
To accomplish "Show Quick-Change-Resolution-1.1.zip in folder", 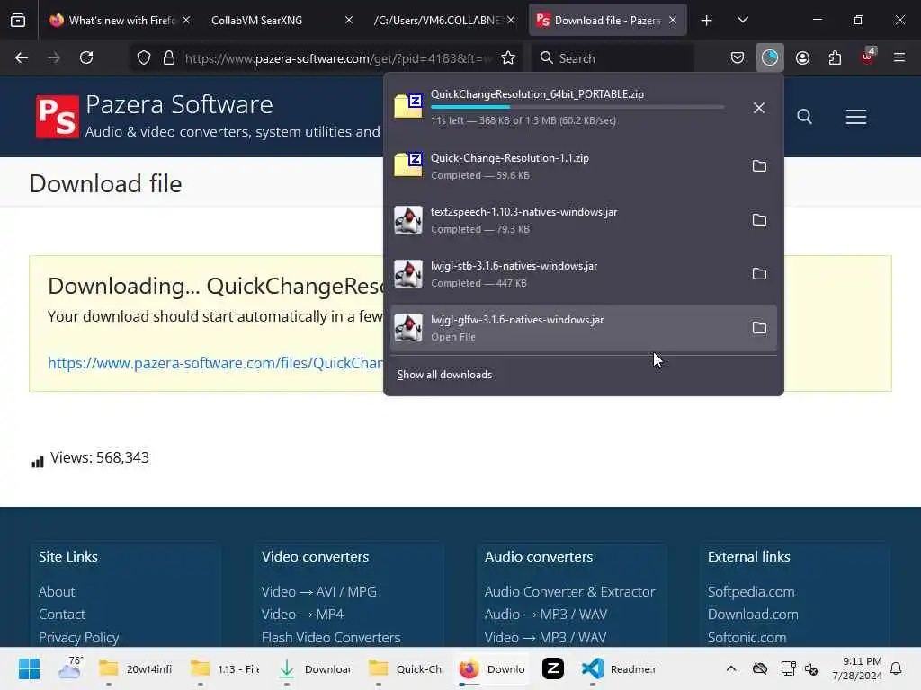I will (x=759, y=166).
